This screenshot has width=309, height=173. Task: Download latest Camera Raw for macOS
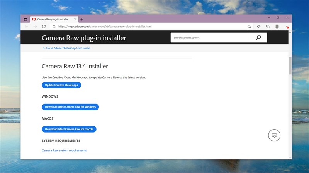pos(69,129)
